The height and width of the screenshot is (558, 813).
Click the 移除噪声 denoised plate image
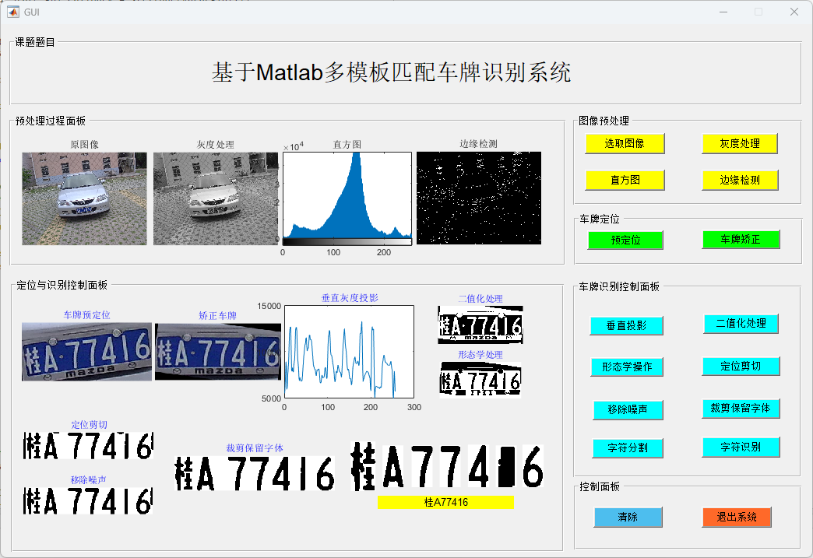(x=88, y=500)
